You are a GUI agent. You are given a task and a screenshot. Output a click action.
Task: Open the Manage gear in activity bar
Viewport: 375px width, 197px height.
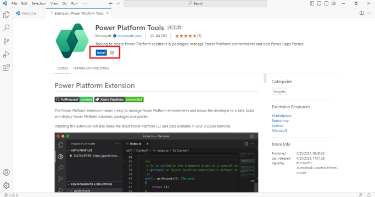6,186
